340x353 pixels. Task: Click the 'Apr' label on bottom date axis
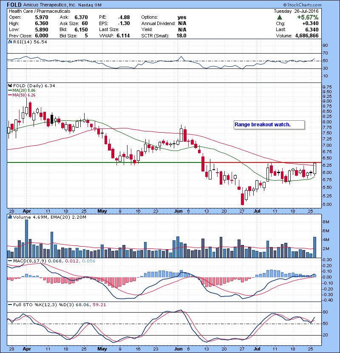pyautogui.click(x=27, y=349)
